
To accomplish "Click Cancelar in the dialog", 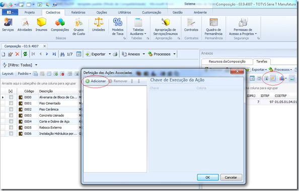I will pos(231,177).
